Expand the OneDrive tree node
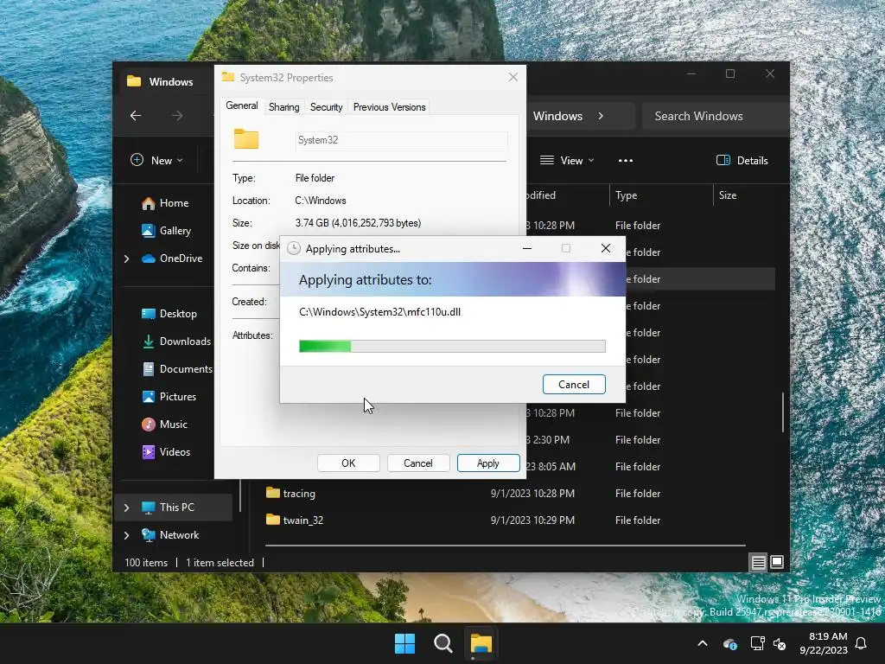Screen dimensions: 885x664 click(x=126, y=259)
